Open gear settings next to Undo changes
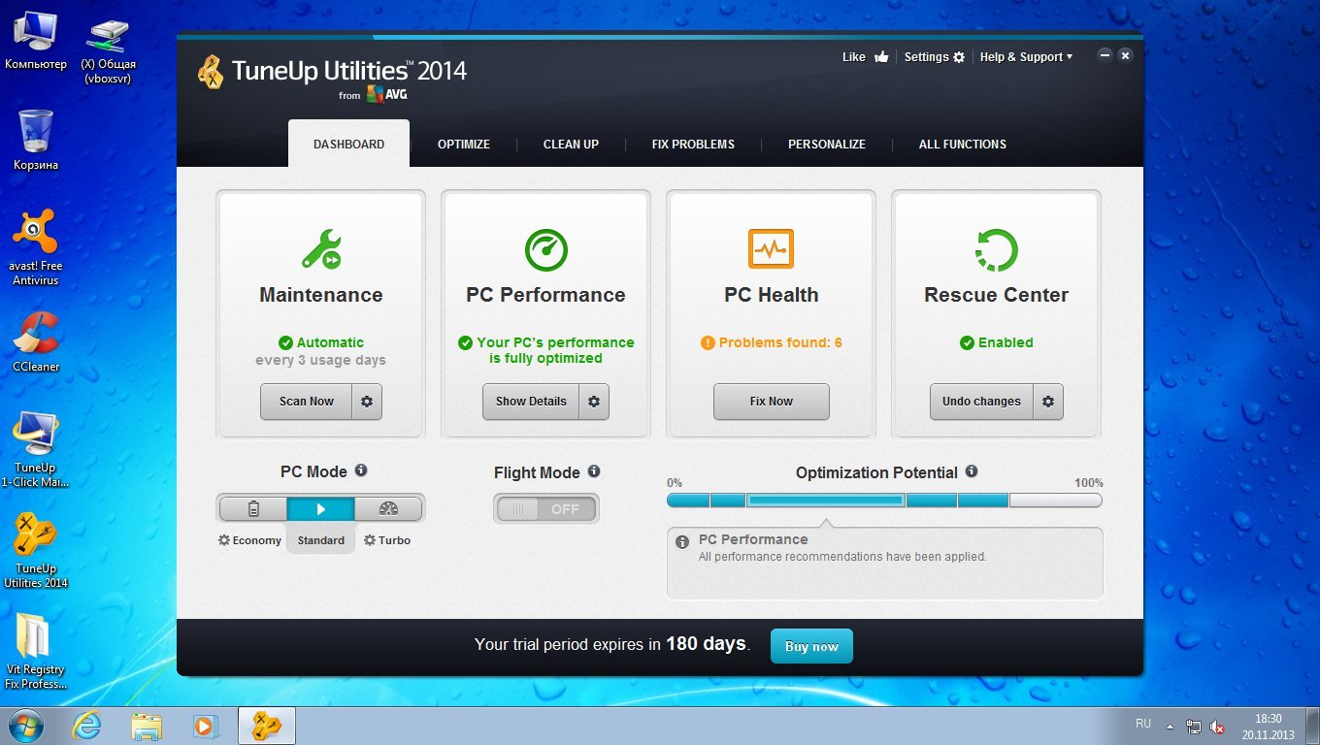Image resolution: width=1320 pixels, height=745 pixels. 1047,401
